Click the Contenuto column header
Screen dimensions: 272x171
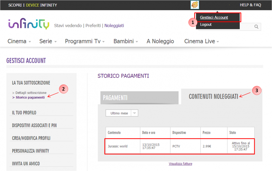click(123, 133)
